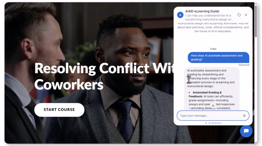262x146 pixels.
Task: Close the AI4ID eLearning Guide chat panel
Action: [246, 15]
